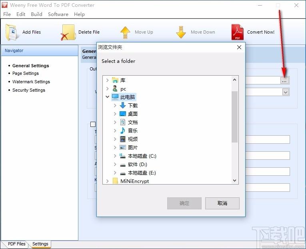Click the folder tree scroll-up arrow

click(x=234, y=80)
